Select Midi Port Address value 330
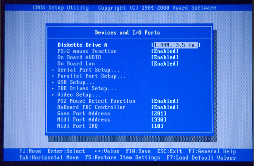Image resolution: width=254 pixels, height=166 pixels. (x=159, y=120)
